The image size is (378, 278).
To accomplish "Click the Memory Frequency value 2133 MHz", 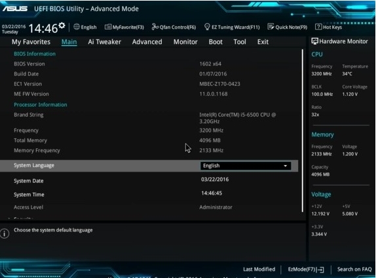I will click(211, 150).
